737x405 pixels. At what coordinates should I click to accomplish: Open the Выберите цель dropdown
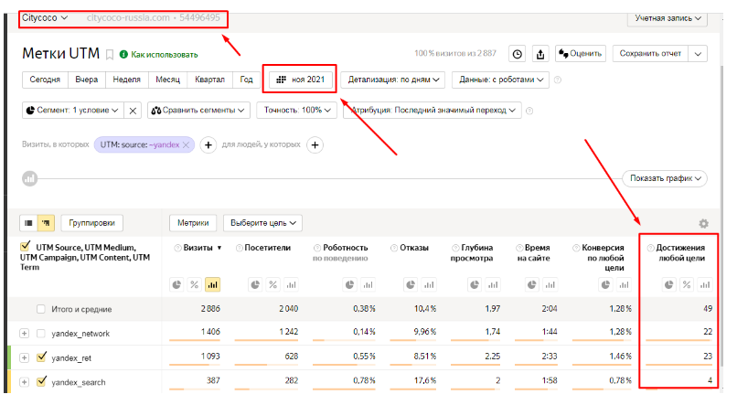(x=263, y=223)
